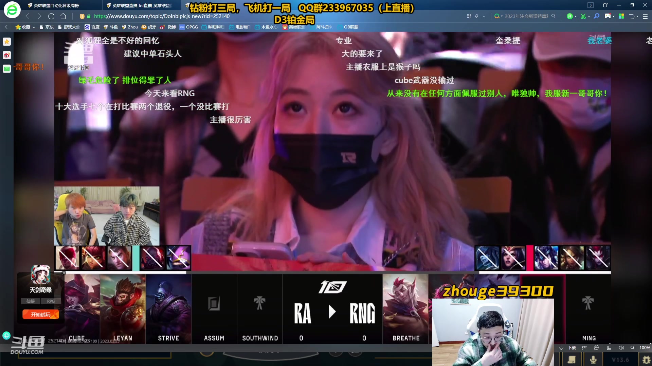The image size is (652, 366).
Task: Click the search box with 2023年注会 text
Action: tap(526, 16)
